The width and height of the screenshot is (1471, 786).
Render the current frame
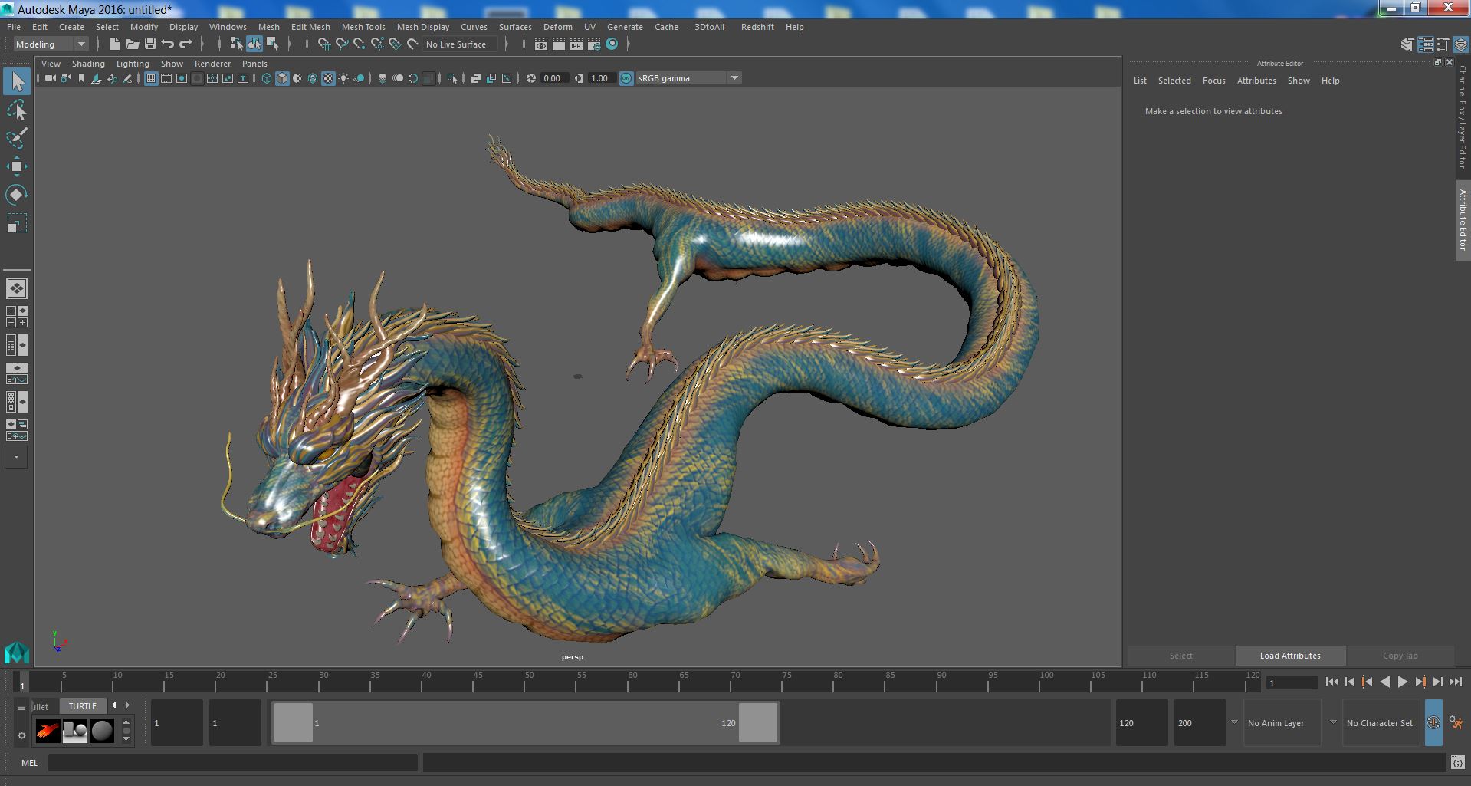558,44
